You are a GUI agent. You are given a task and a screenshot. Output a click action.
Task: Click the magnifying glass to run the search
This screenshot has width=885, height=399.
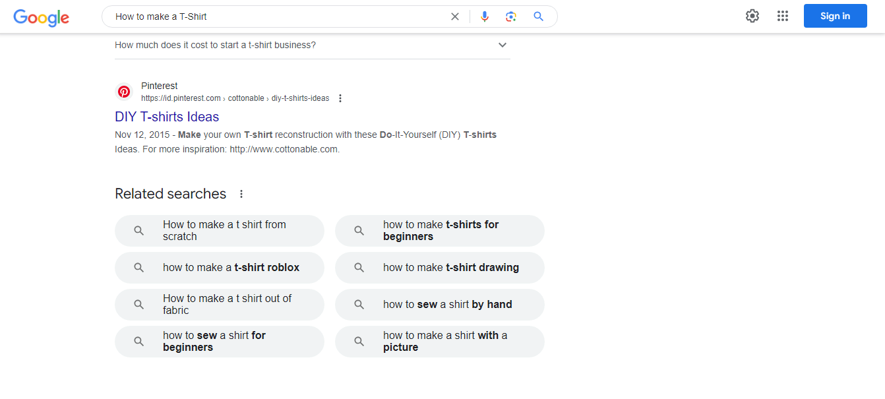coord(538,16)
